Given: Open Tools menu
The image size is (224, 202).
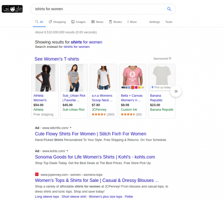Looking at the screenshot, I should tap(169, 22).
